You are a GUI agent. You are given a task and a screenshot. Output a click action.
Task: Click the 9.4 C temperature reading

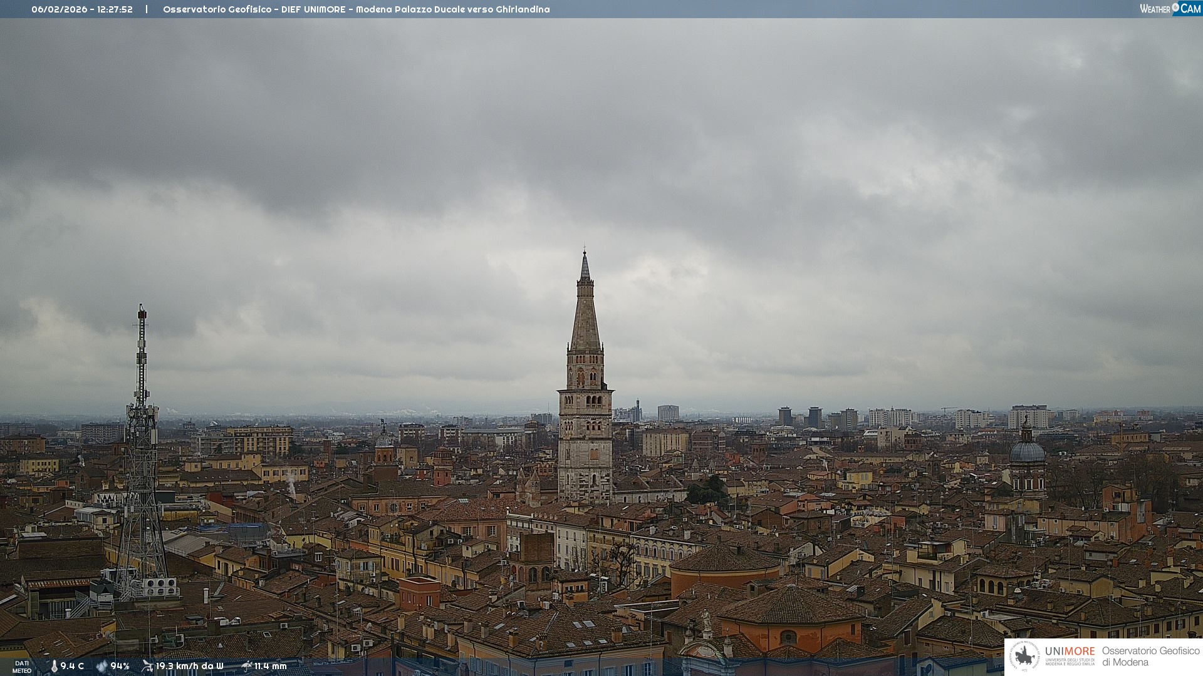[72, 666]
